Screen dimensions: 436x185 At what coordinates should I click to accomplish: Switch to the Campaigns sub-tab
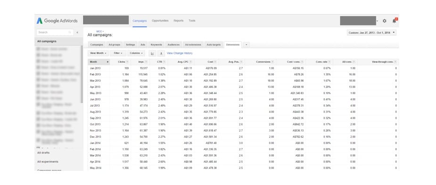[97, 44]
